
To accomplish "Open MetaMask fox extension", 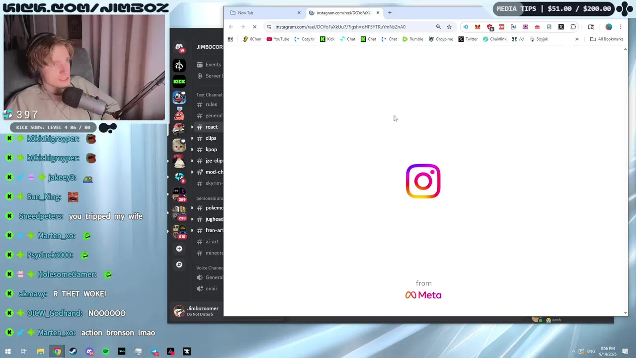I will point(477,27).
